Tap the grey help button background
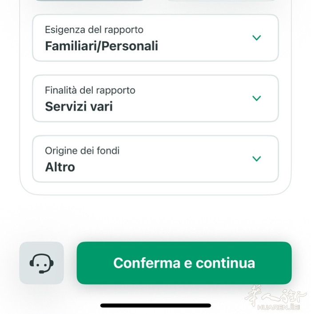Viewport: 311px width, 314px height. (x=41, y=263)
